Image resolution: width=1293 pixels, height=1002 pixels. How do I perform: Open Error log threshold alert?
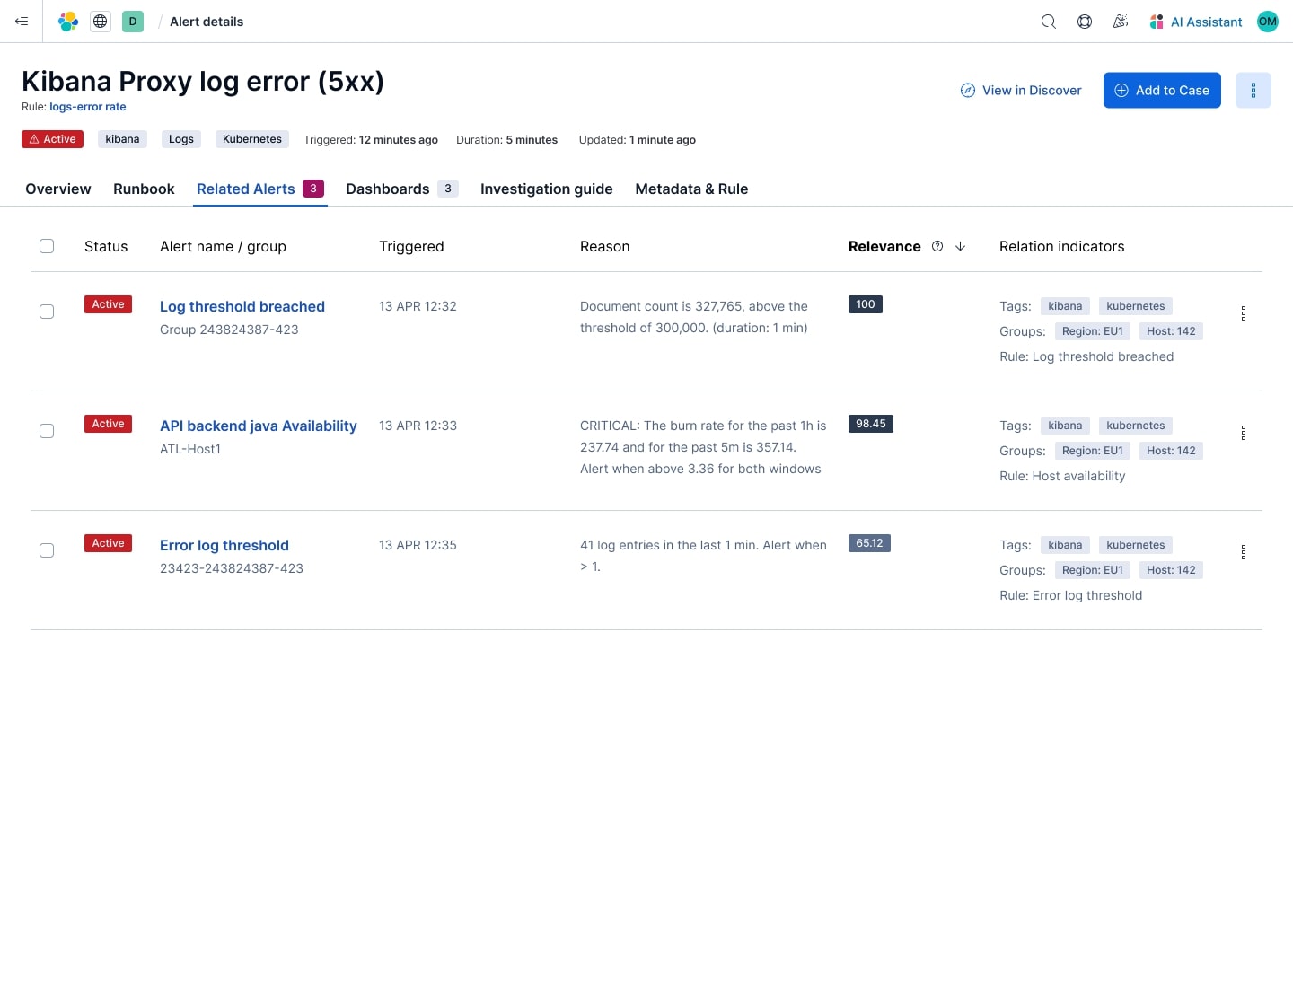(224, 545)
